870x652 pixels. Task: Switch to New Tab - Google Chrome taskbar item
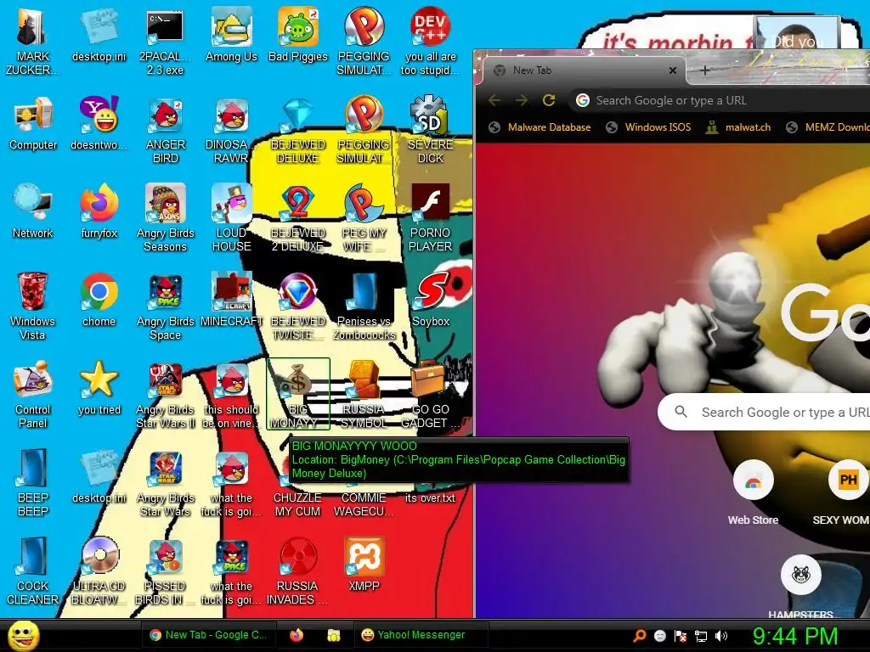click(x=208, y=635)
